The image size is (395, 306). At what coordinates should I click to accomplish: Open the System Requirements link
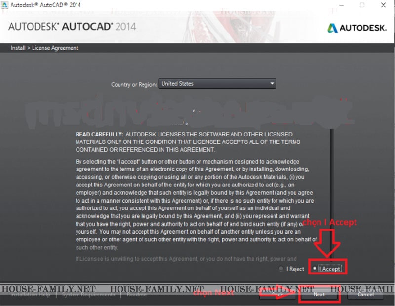(88, 294)
